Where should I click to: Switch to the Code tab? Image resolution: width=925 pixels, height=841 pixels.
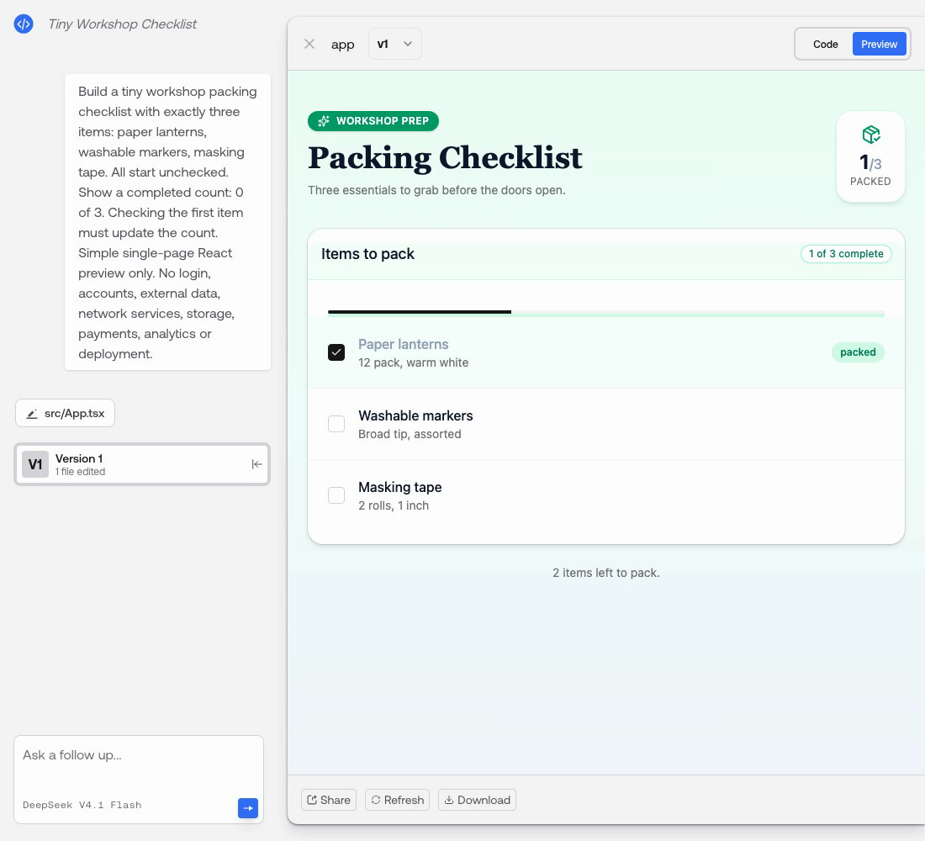pos(825,45)
